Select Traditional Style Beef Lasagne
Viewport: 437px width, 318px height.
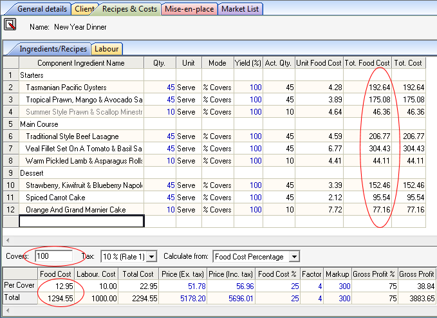pos(81,136)
